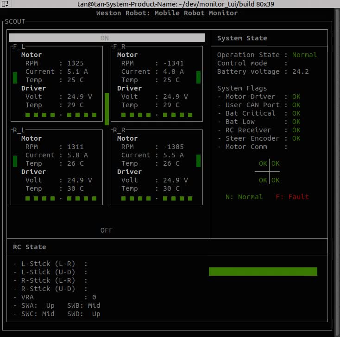340x337 pixels.
Task: Select the F_R motor current 4.8 A
Action: [173, 71]
